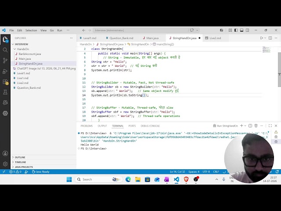The image size is (281, 211).
Task: Collapse the INTERVIEW folder section
Action: click(x=21, y=44)
